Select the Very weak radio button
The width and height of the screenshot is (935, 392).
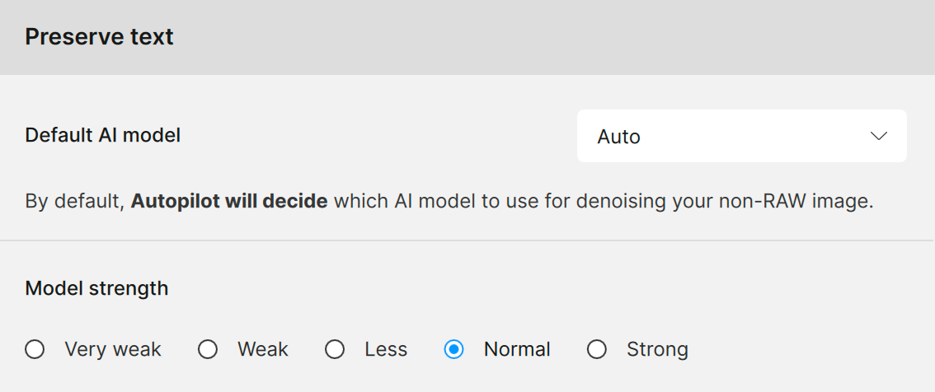(x=35, y=349)
